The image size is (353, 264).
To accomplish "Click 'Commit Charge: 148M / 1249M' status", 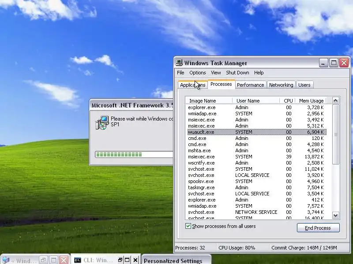I will point(304,248).
